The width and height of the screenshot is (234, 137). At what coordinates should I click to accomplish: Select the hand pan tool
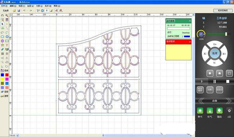(x=3, y=16)
